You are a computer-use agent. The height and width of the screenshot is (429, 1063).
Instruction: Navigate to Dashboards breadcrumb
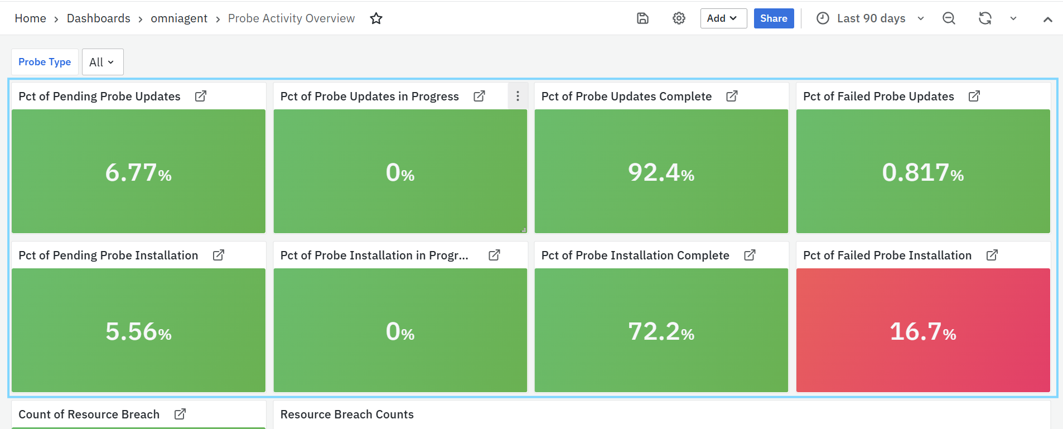click(x=98, y=18)
